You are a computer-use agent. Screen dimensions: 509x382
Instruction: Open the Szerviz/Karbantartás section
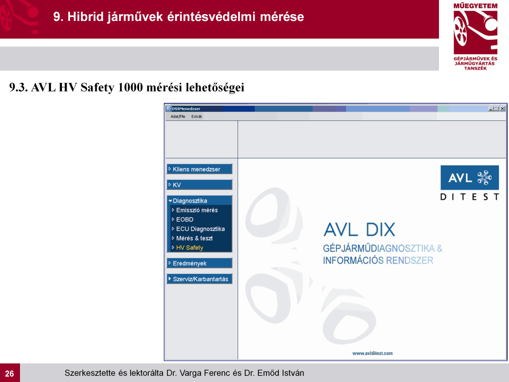[199, 279]
